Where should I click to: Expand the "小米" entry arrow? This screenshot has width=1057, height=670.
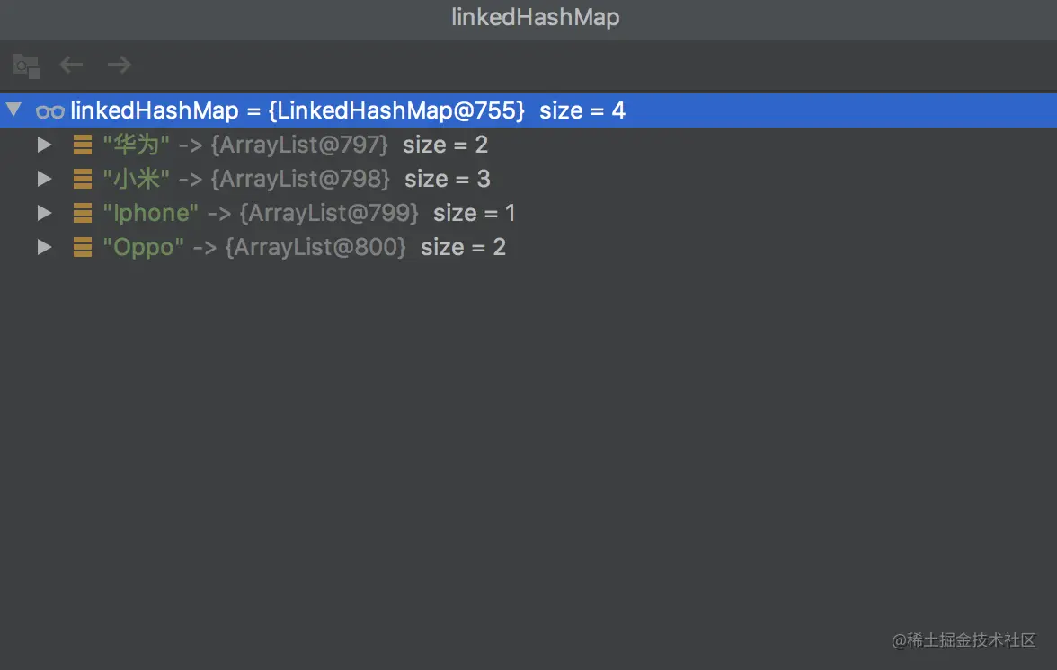point(45,179)
